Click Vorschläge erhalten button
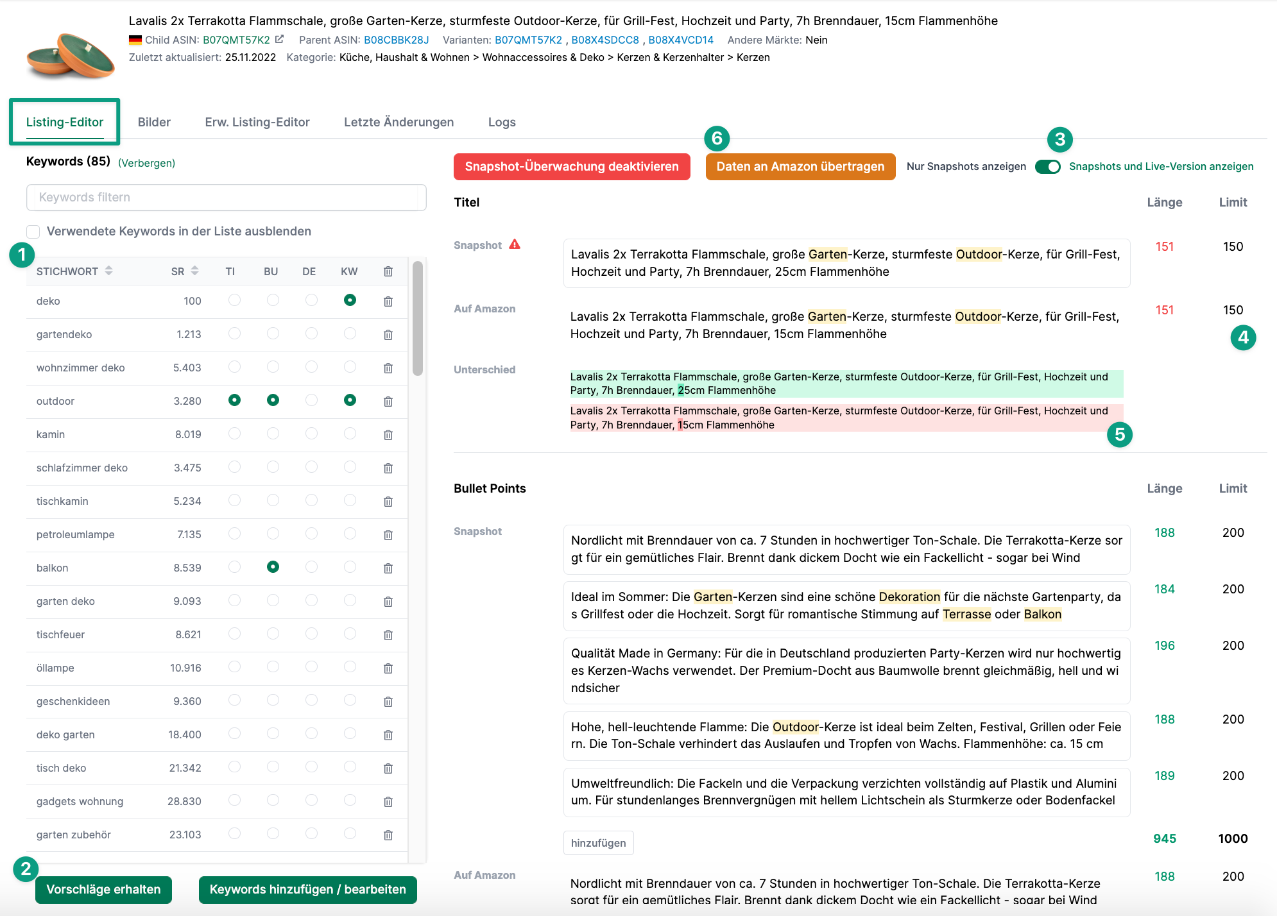 [103, 890]
